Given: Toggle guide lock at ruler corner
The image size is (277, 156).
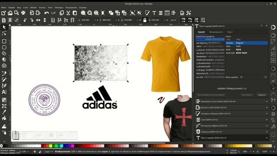Looking at the screenshot, I should click(10, 25).
